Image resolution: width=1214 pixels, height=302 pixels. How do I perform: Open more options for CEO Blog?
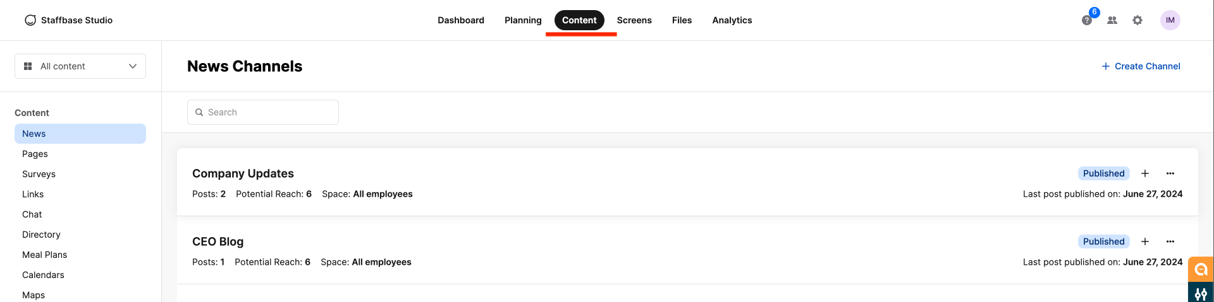(x=1170, y=241)
